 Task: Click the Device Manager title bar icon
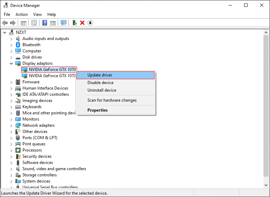click(x=6, y=5)
